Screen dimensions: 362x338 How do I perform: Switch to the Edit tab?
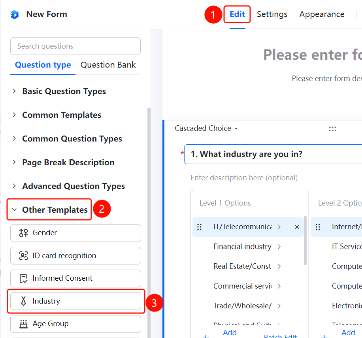coord(237,14)
